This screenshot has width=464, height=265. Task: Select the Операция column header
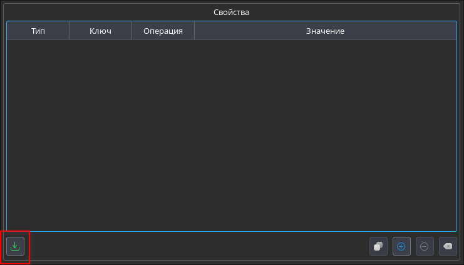pos(163,31)
